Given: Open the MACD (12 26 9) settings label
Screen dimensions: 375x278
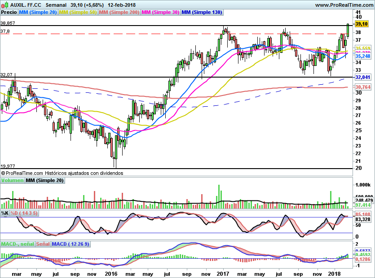Looking at the screenshot, I should pyautogui.click(x=71, y=244).
